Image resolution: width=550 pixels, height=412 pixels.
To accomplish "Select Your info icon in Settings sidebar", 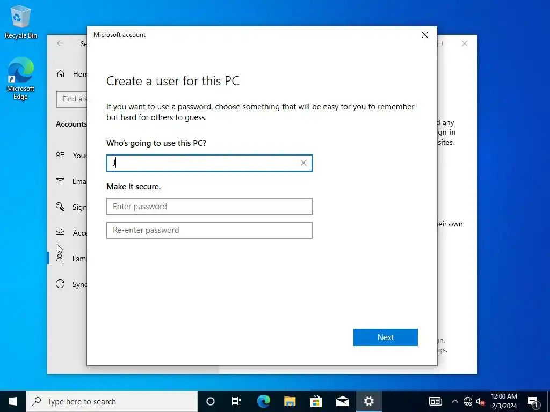I will pos(60,155).
